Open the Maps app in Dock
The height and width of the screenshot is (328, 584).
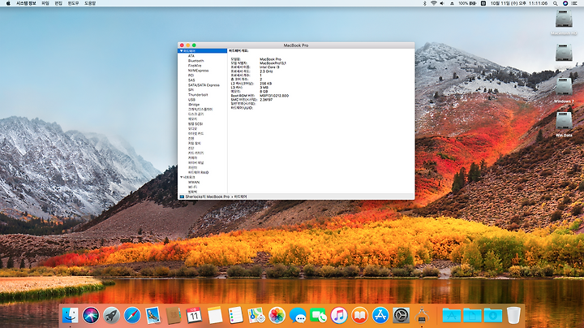click(256, 315)
